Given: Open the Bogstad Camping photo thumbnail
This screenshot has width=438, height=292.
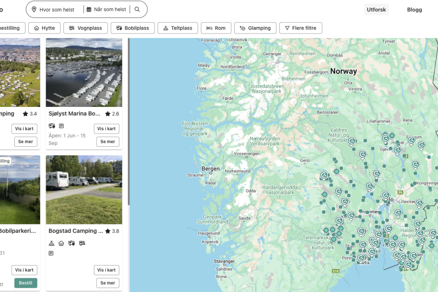Looking at the screenshot, I should [84, 190].
